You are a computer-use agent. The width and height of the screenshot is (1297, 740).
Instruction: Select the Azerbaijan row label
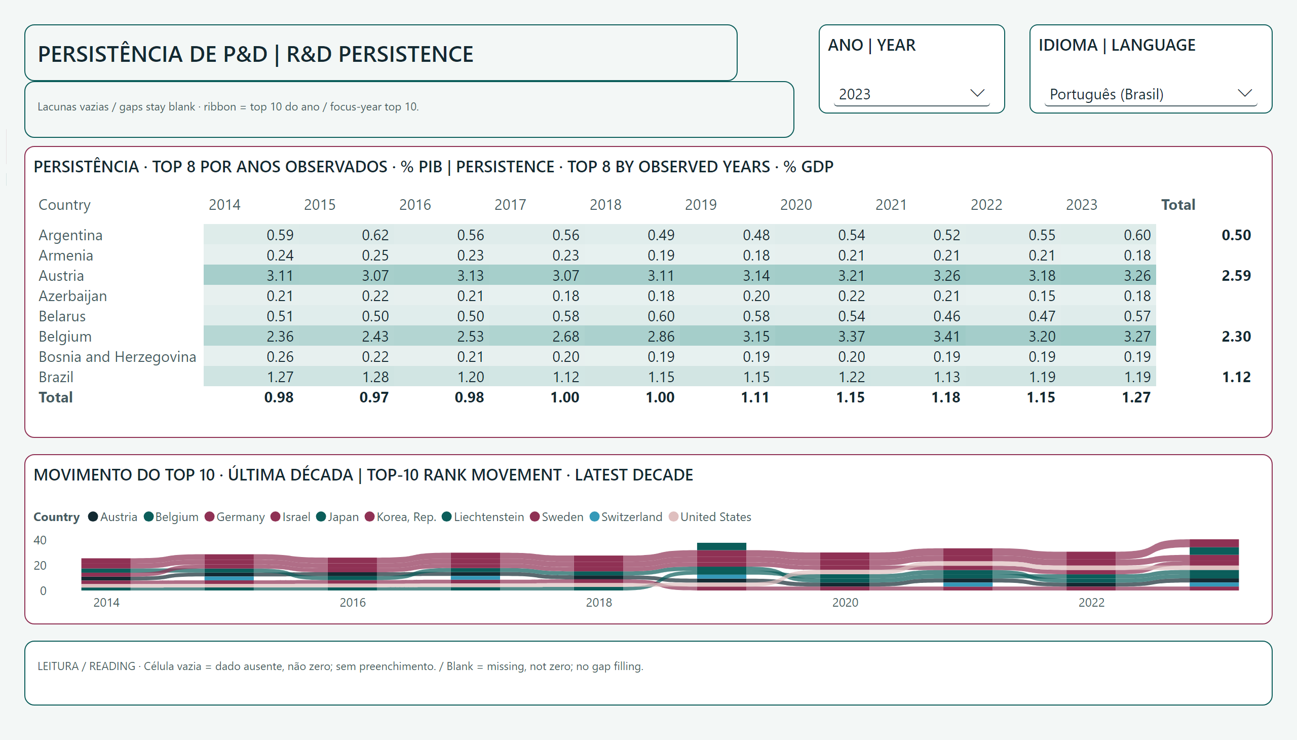click(x=72, y=296)
